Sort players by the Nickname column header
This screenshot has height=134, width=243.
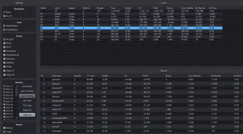tap(57, 76)
